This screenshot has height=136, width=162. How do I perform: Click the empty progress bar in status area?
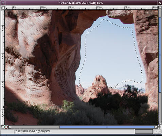pos(144,132)
